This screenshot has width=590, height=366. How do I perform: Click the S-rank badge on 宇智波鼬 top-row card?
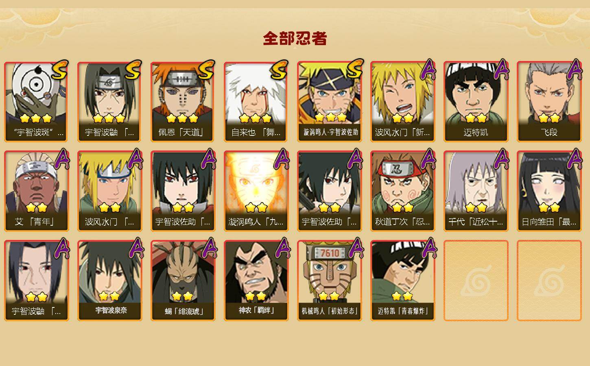[133, 70]
